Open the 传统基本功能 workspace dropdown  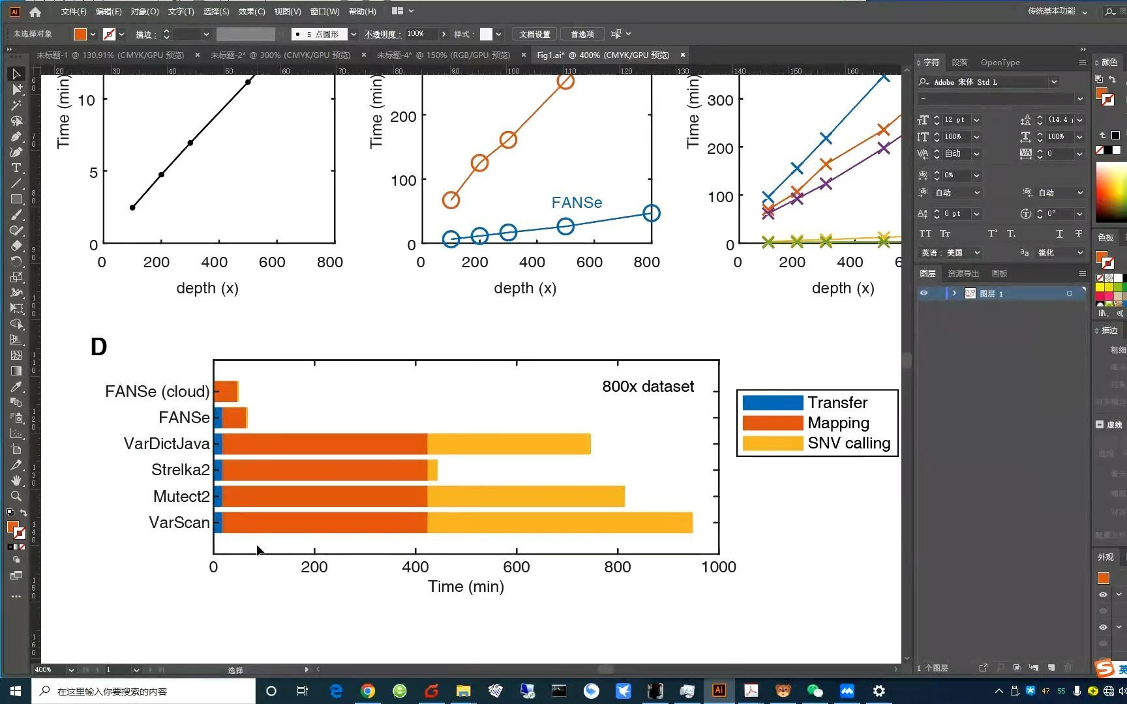(1057, 11)
